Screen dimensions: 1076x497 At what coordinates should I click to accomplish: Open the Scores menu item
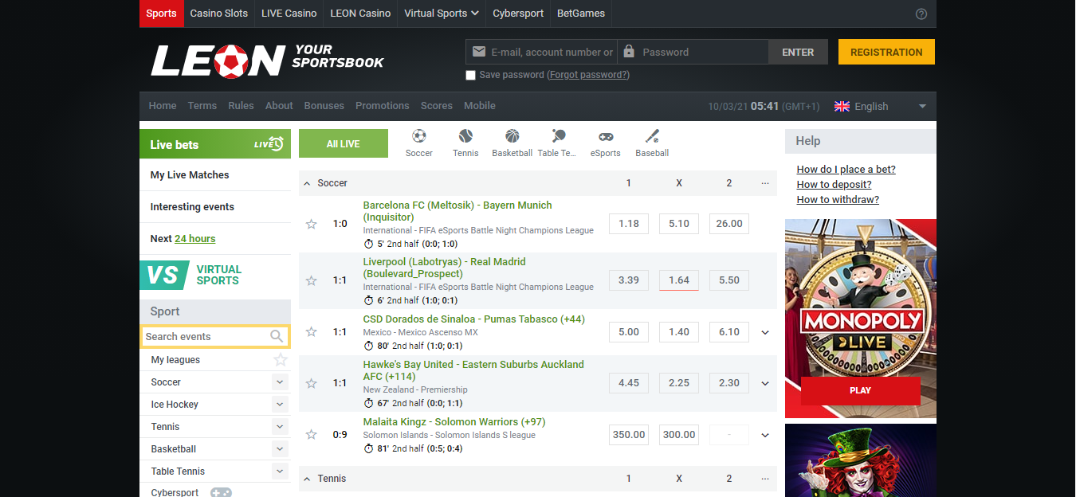pos(437,105)
